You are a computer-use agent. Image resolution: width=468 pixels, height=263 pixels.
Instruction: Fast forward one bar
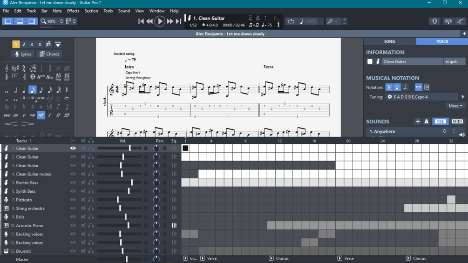170,21
